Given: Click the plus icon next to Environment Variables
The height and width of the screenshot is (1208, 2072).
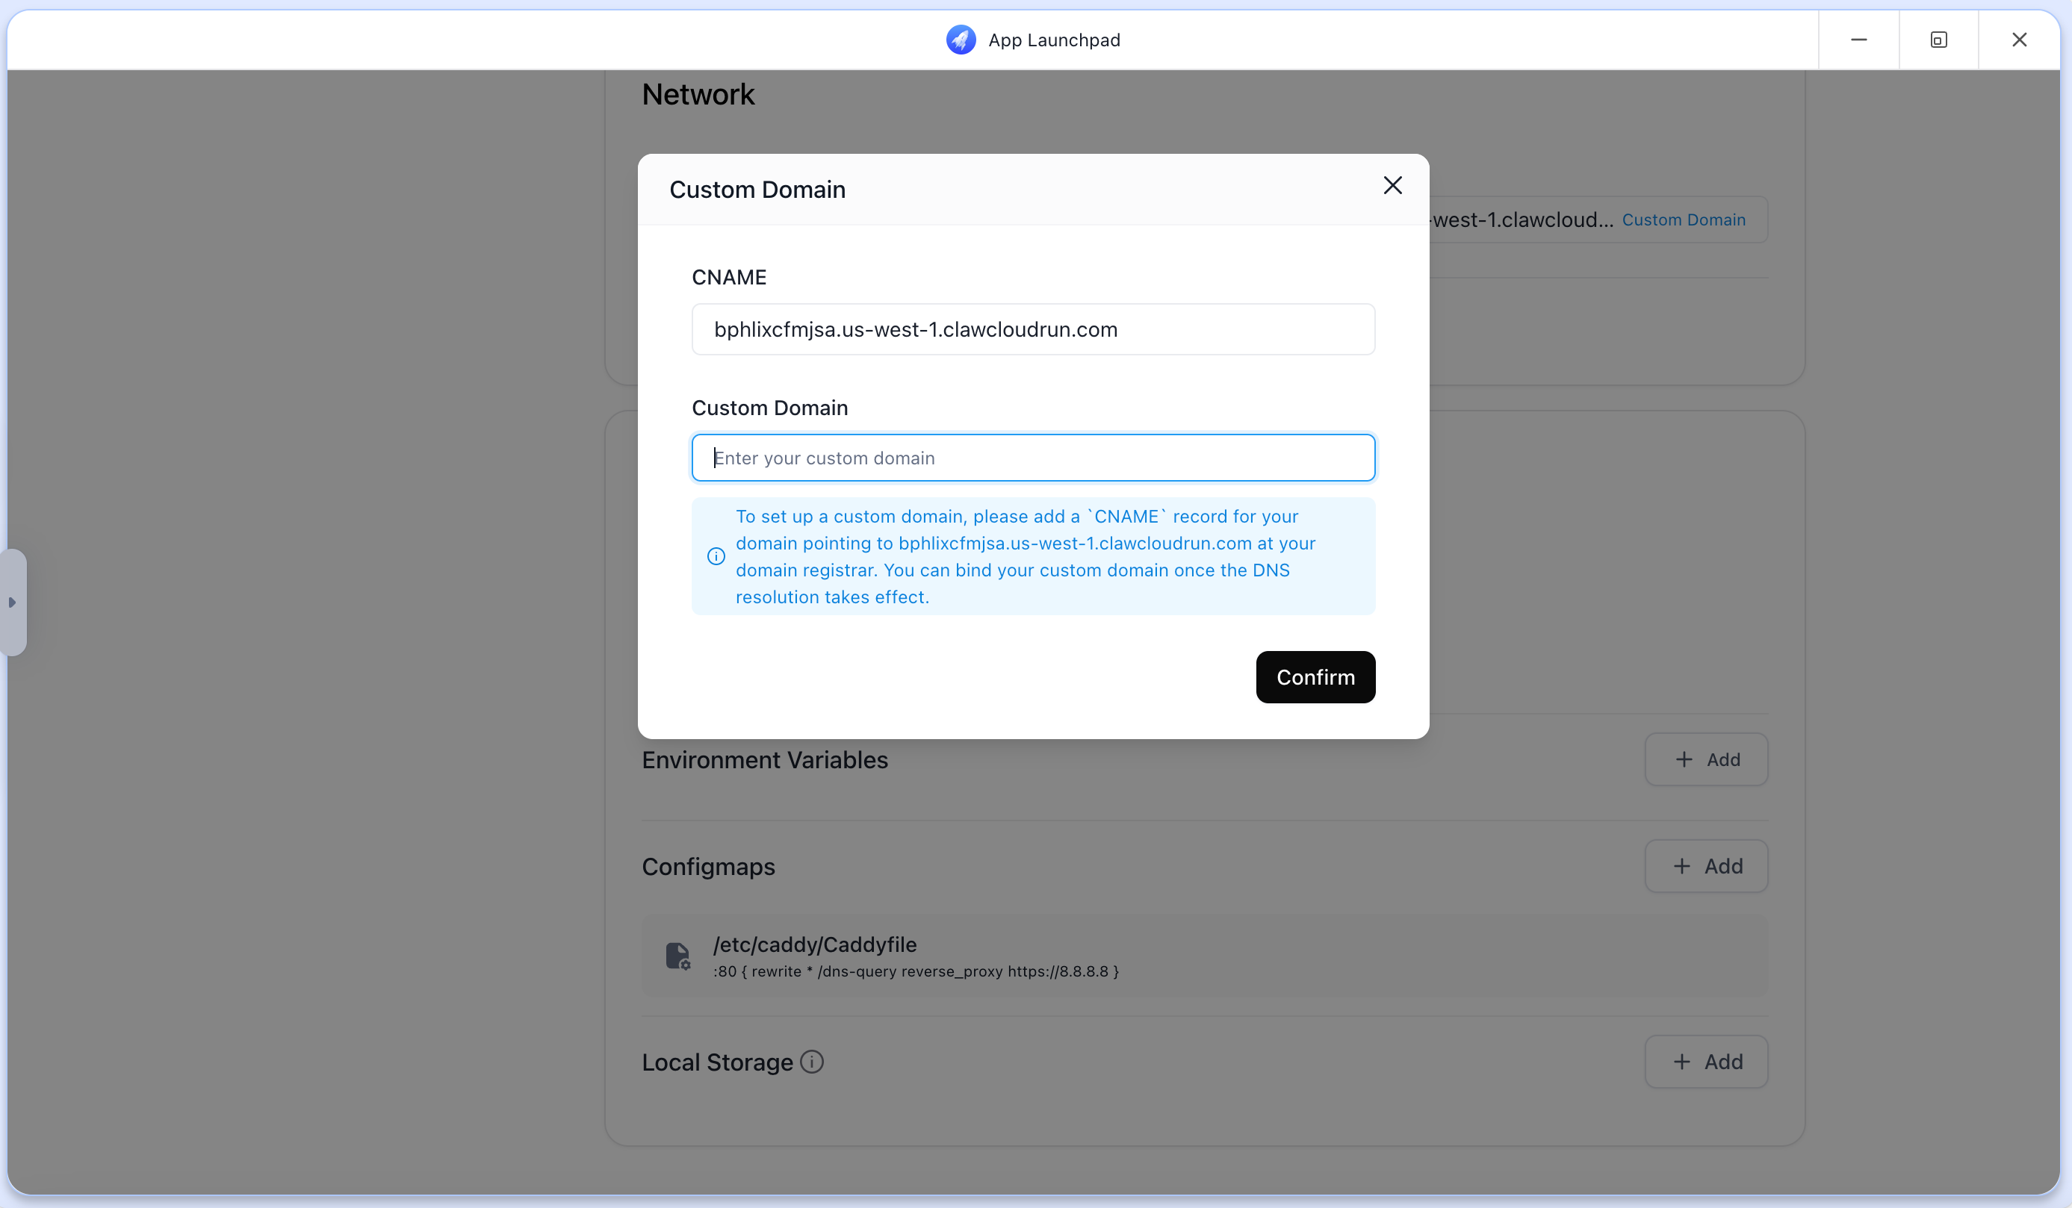Looking at the screenshot, I should tap(1684, 759).
